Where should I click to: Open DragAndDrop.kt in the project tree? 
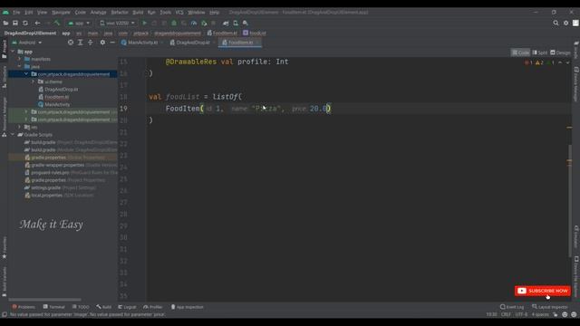click(x=58, y=90)
